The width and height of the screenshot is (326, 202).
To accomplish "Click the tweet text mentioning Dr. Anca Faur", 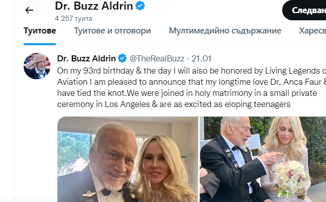I will pos(192,82).
